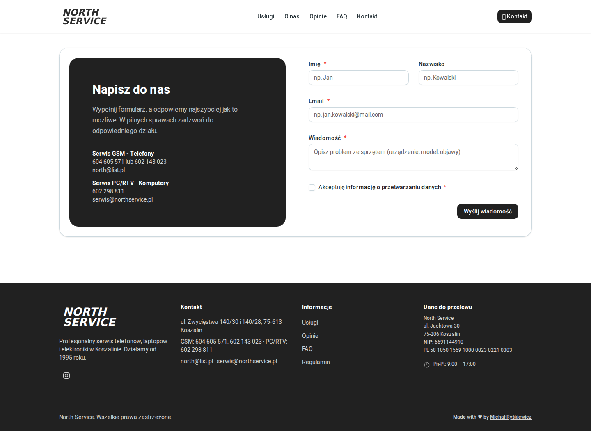Click 'Serwis PC/RTV - Komputery' heading
Screen dimensions: 591x431
click(x=131, y=183)
